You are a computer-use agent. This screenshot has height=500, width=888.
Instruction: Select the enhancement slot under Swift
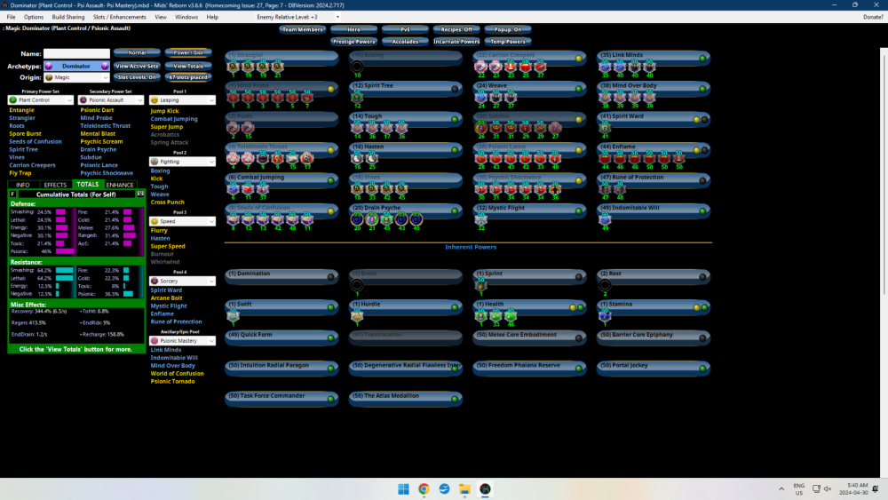click(x=234, y=316)
